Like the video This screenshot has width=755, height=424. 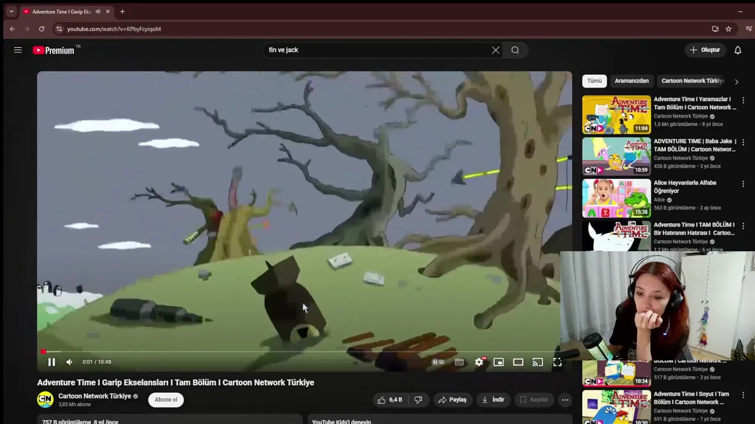coord(390,400)
